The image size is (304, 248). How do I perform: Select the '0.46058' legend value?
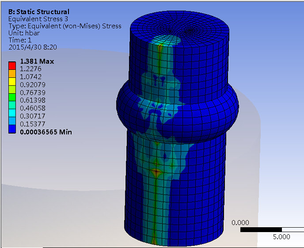tap(33, 108)
